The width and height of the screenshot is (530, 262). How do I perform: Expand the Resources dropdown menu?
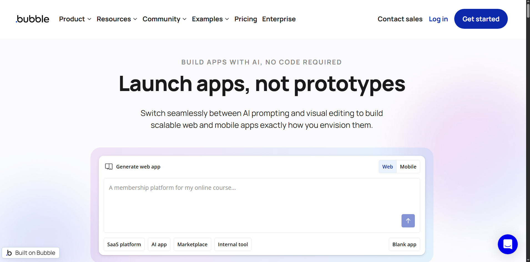coord(117,19)
